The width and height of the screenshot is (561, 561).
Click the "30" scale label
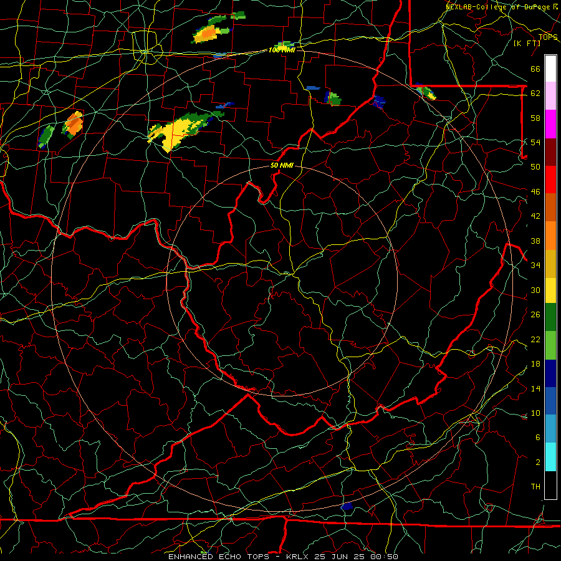pyautogui.click(x=535, y=290)
